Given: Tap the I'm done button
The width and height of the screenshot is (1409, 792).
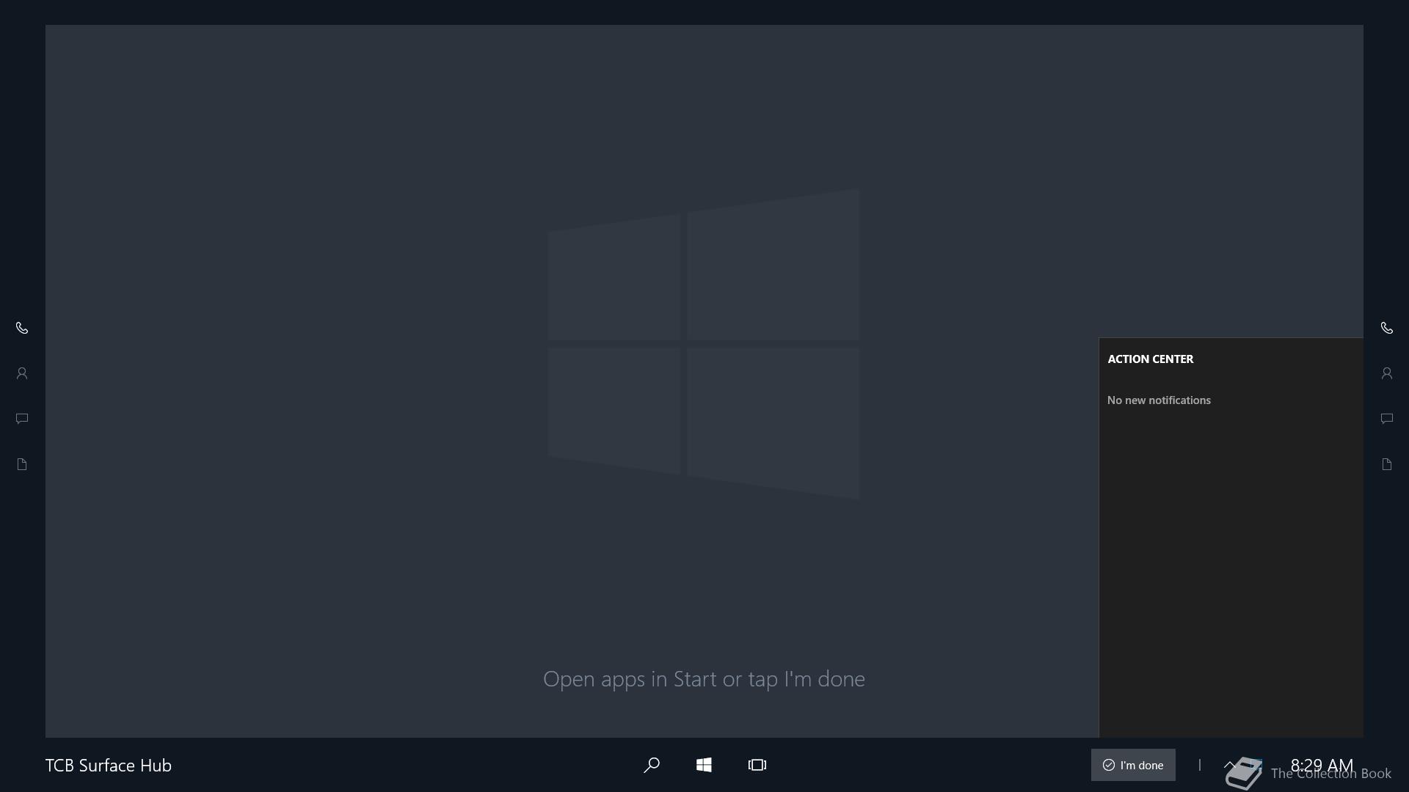Looking at the screenshot, I should click(1133, 765).
